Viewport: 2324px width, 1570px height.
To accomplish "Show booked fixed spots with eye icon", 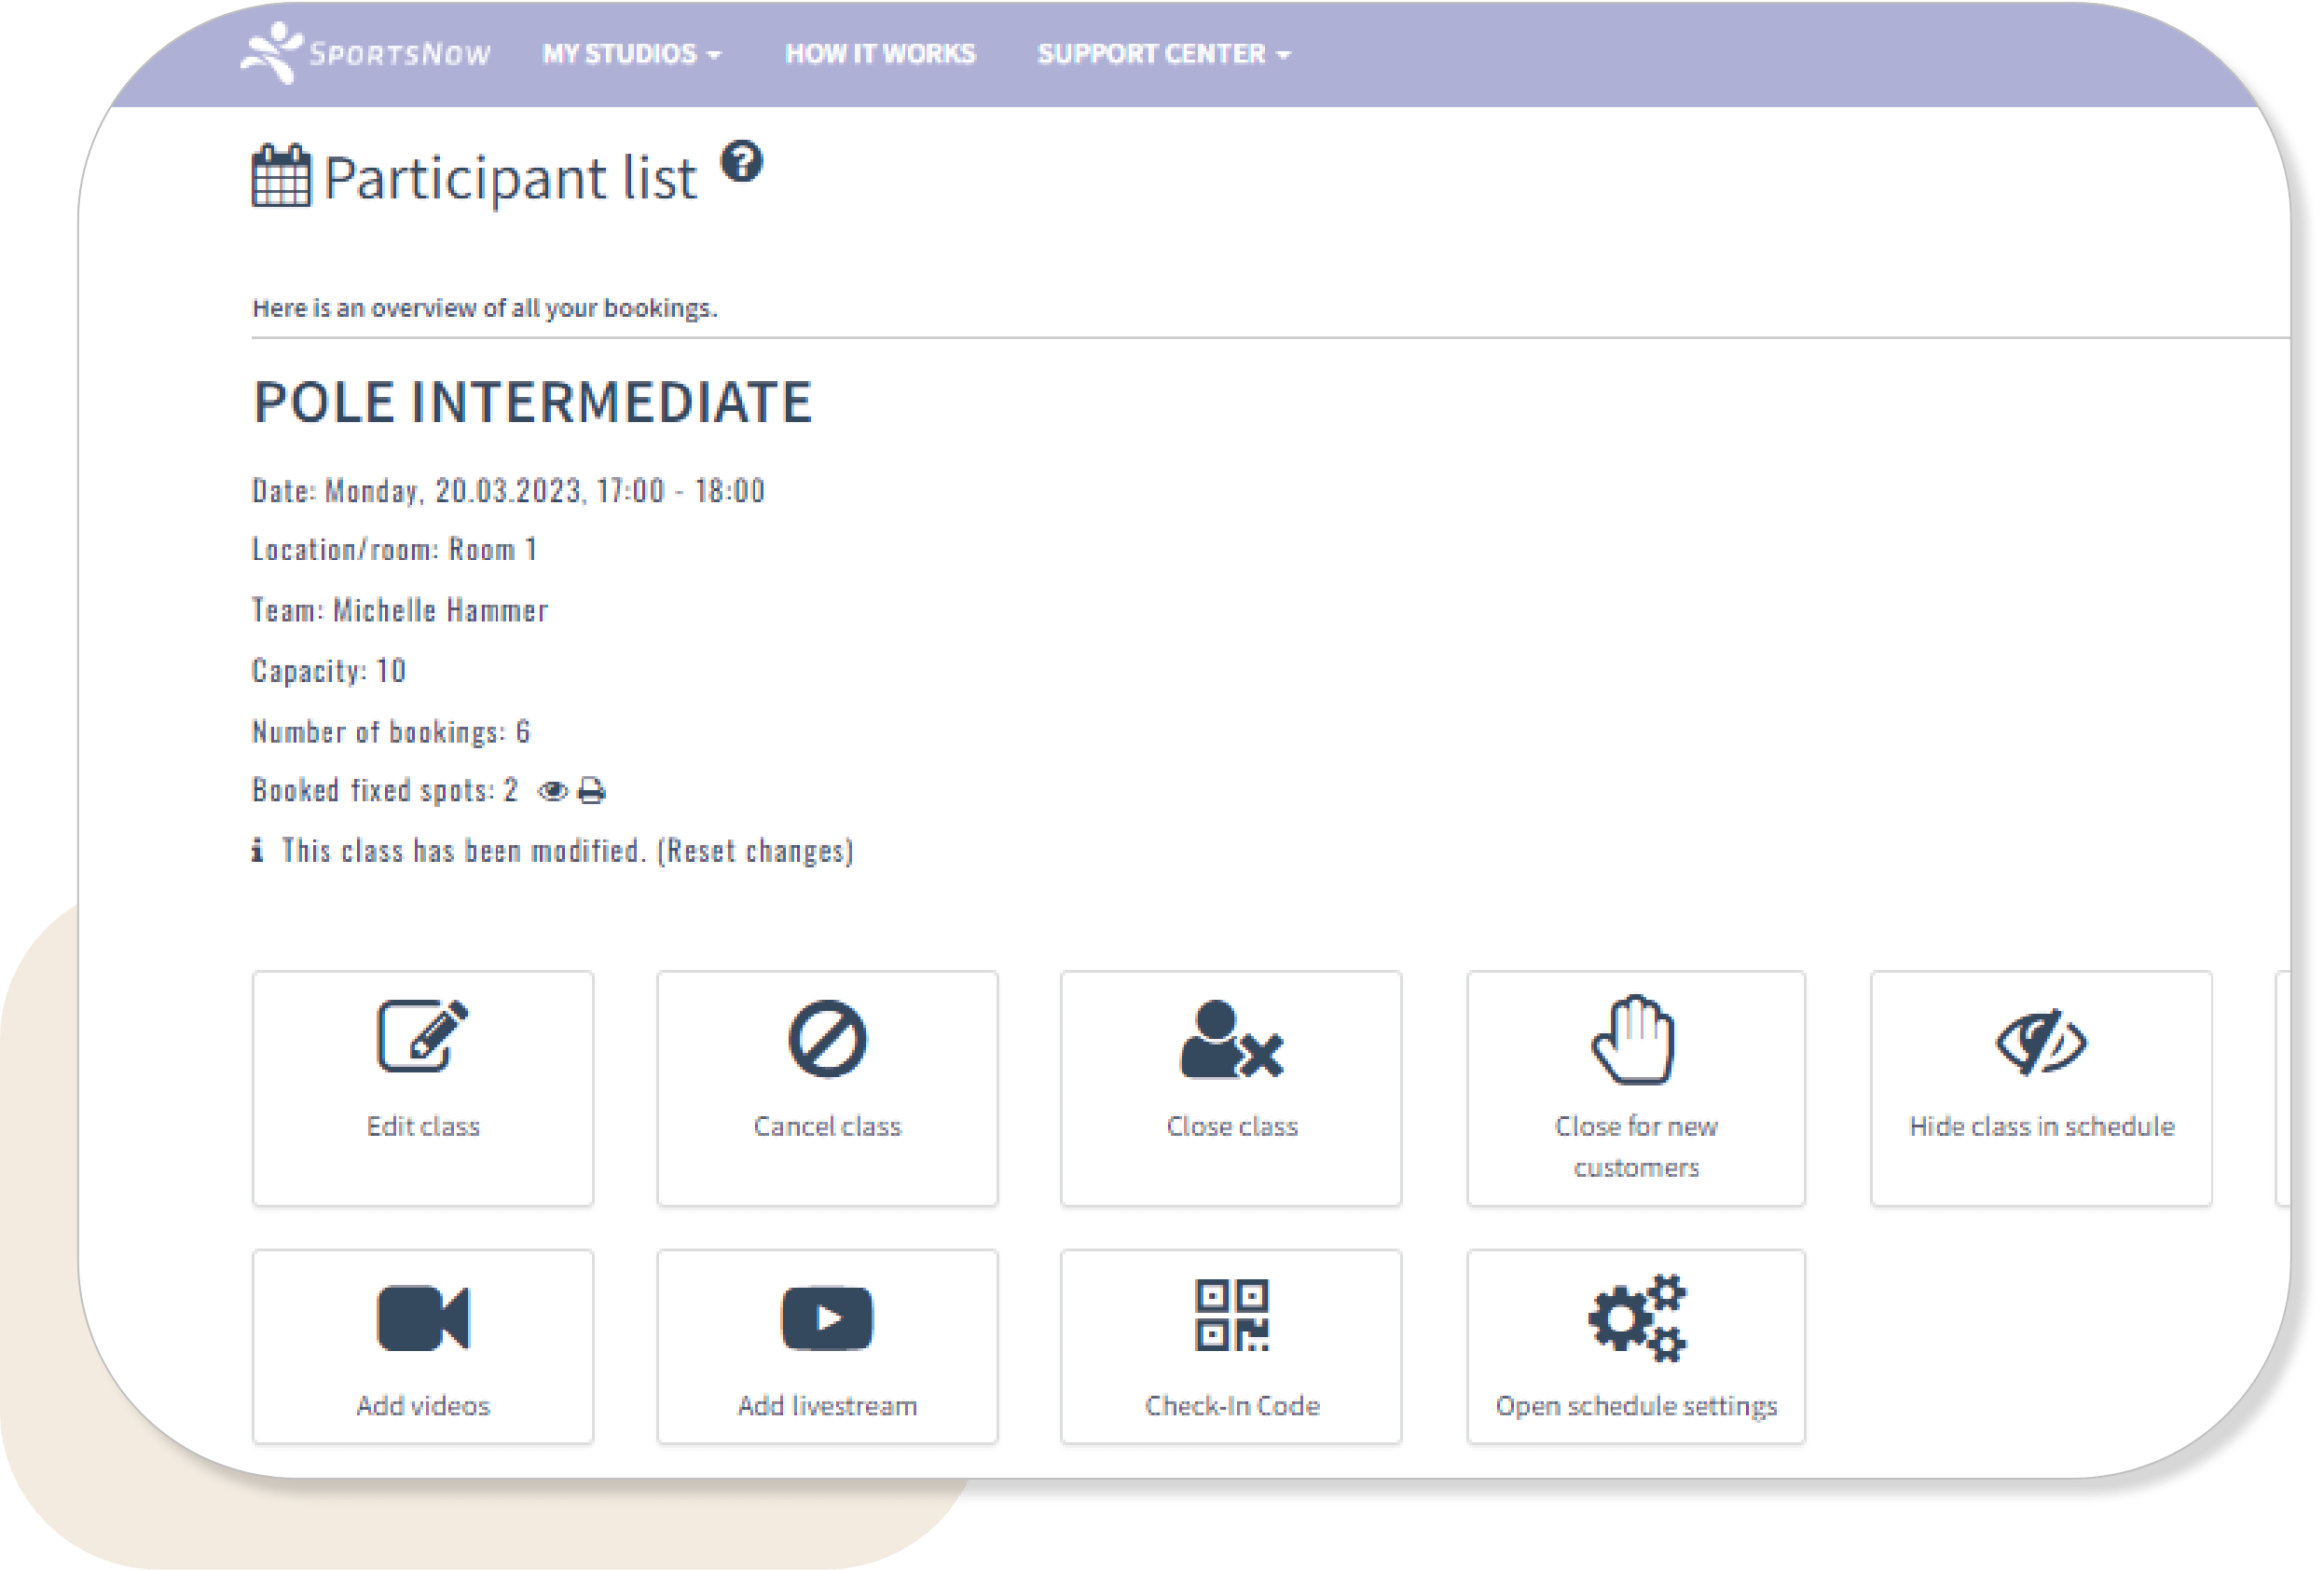I will pyautogui.click(x=552, y=791).
